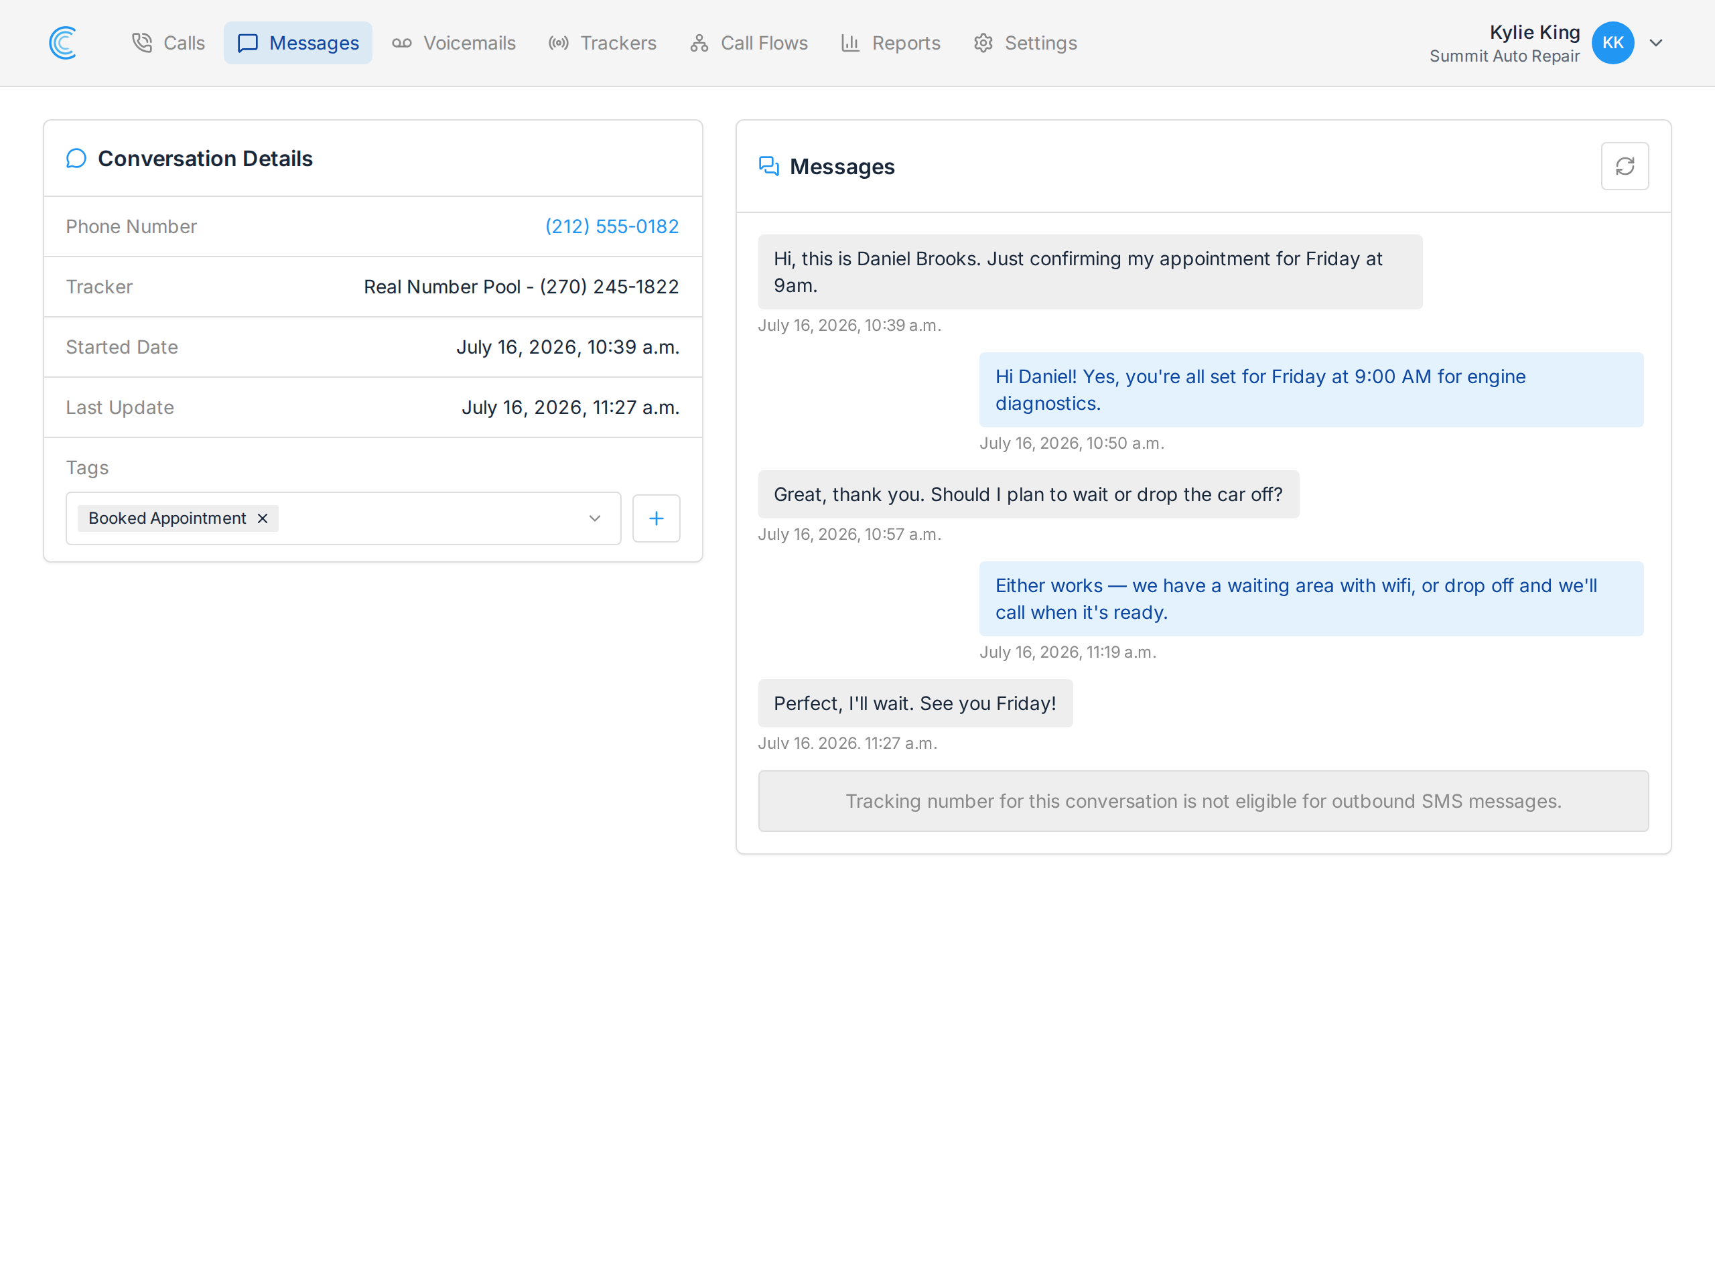This screenshot has width=1715, height=1286.
Task: Click the 10:57 a.m. message timestamp
Action: pos(849,534)
